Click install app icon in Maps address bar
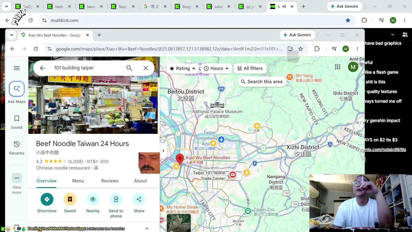 click(290, 49)
